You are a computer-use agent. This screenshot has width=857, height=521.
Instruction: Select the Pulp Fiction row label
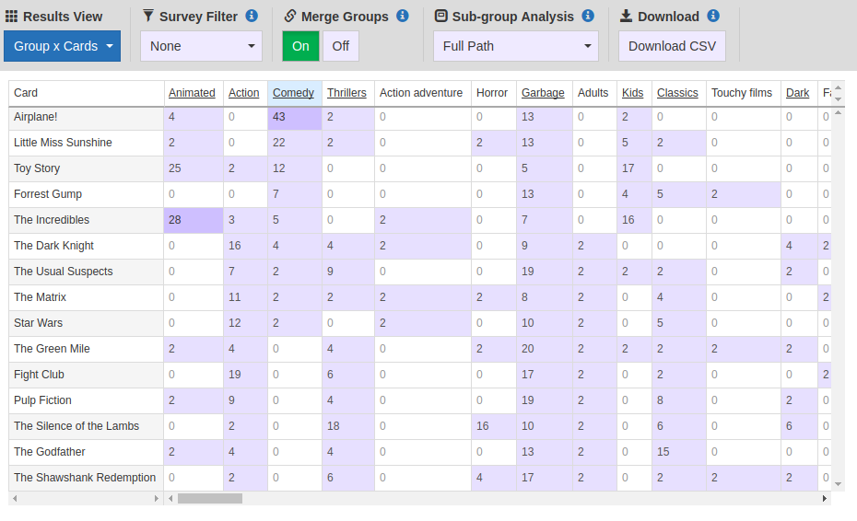click(x=42, y=400)
